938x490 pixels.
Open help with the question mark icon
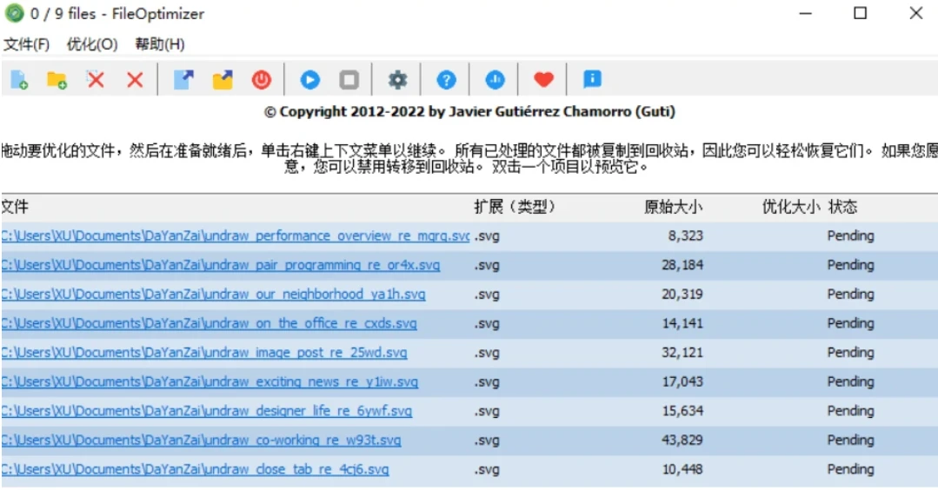click(446, 80)
